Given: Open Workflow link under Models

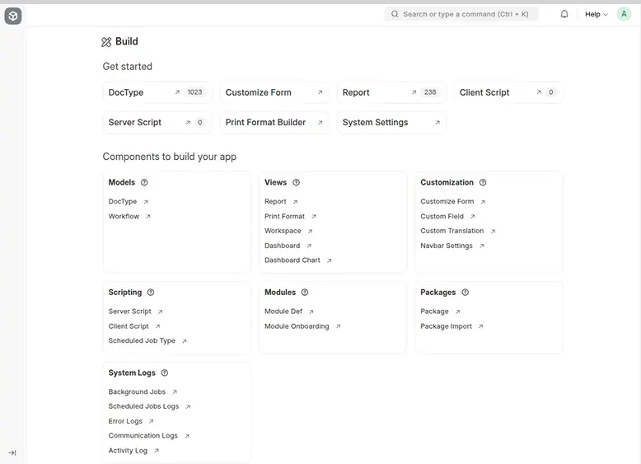Looking at the screenshot, I should click(x=124, y=216).
